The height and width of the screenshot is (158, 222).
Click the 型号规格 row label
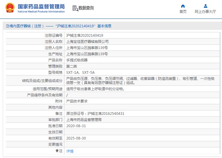click(55, 73)
